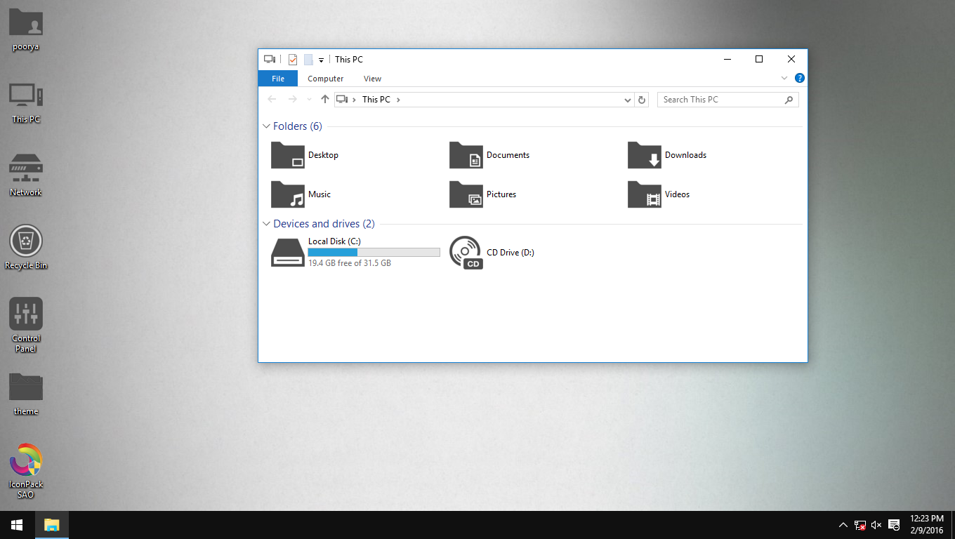955x539 pixels.
Task: Open the Videos folder
Action: pos(676,194)
